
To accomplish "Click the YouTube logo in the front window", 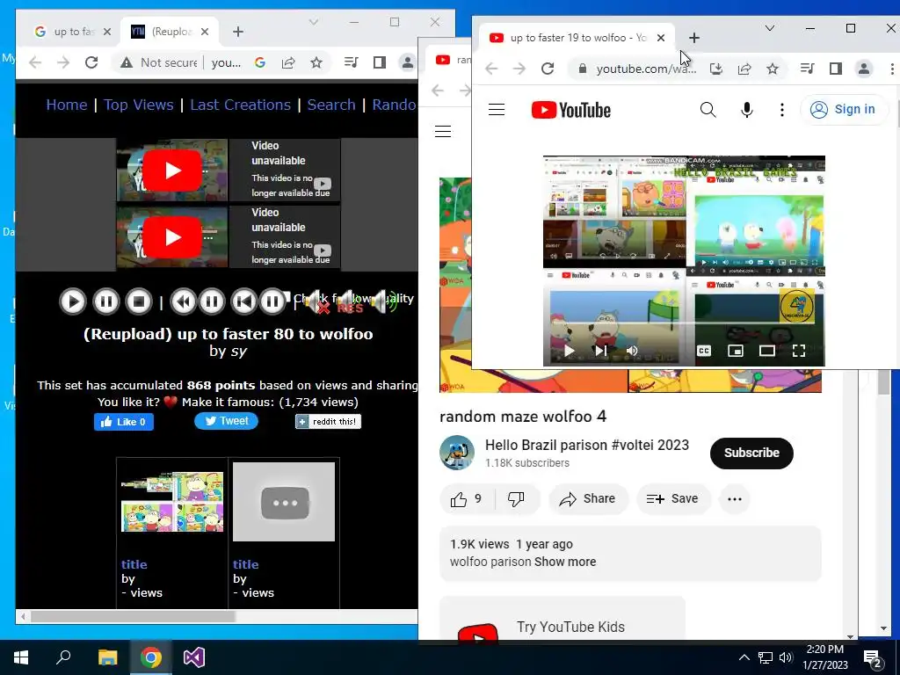I will [571, 110].
